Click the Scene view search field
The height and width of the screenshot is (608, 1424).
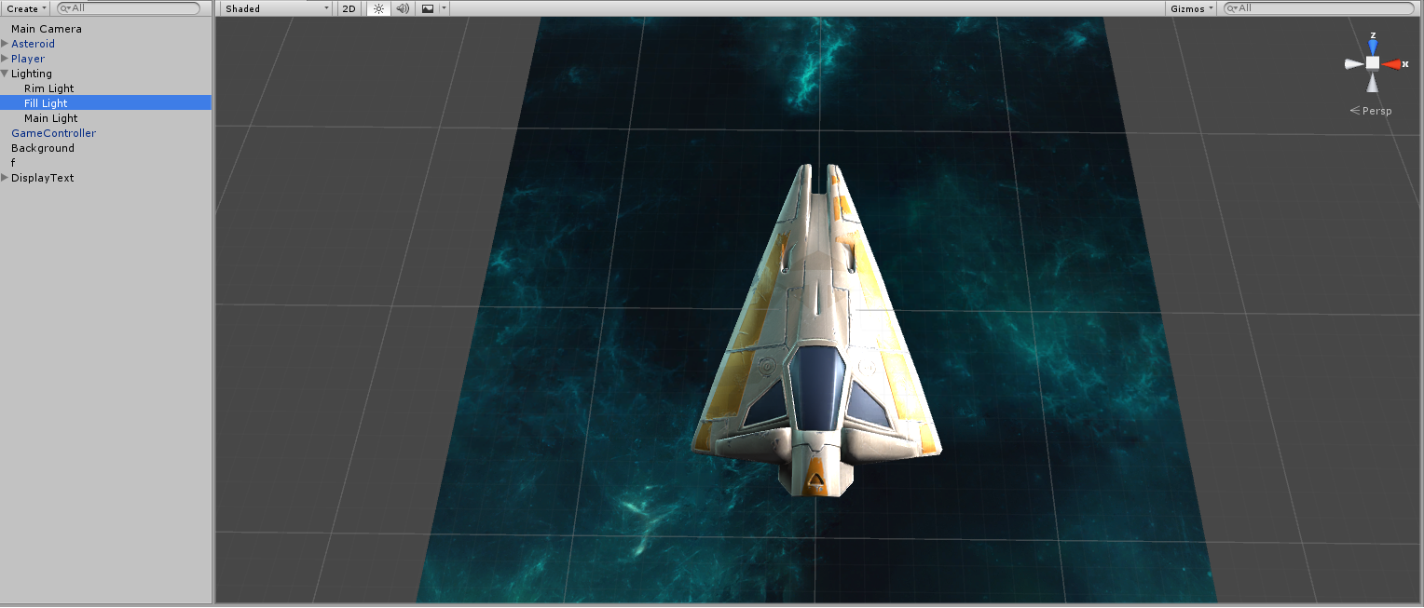[1318, 8]
